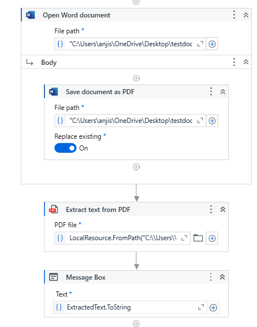Open plus menu beside Save as PDF file path
The image size is (257, 327).
click(x=212, y=121)
